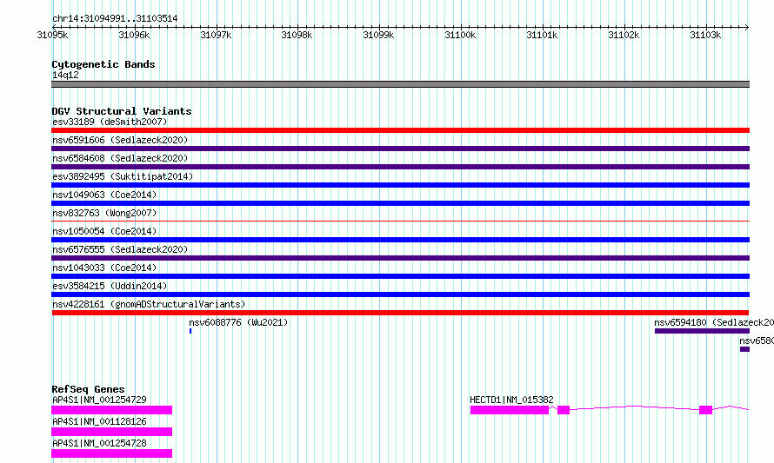Select the AP4S1|NM_001254728 gene label
This screenshot has height=463, width=774.
[x=99, y=443]
